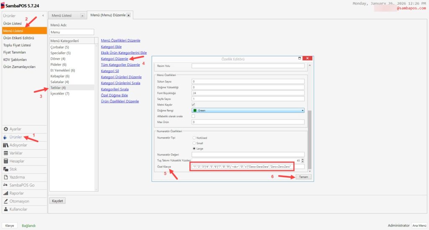Click the Adisyonlar tickets icon

pyautogui.click(x=6, y=145)
